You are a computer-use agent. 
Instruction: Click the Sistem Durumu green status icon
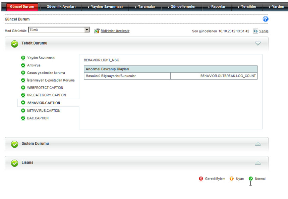[14, 144]
